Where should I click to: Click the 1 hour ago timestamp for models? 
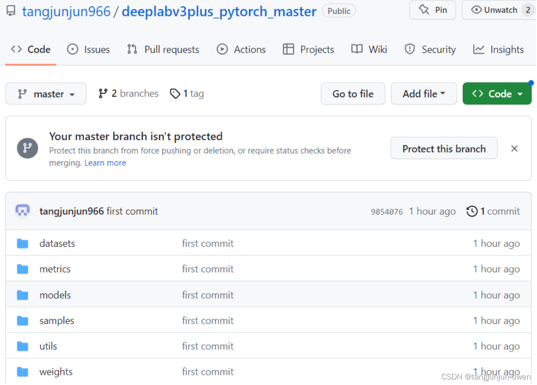[496, 295]
